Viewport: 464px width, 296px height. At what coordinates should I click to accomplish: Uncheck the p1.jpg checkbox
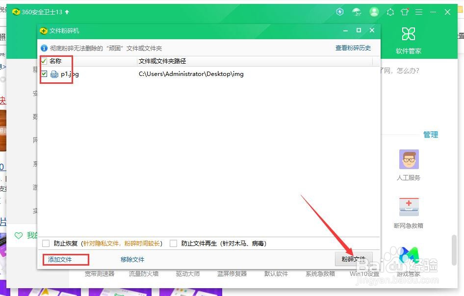coord(44,74)
